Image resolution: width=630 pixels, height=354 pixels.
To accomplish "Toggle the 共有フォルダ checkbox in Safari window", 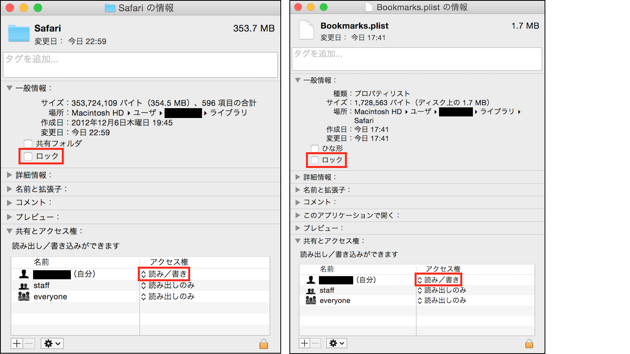I will click(28, 144).
